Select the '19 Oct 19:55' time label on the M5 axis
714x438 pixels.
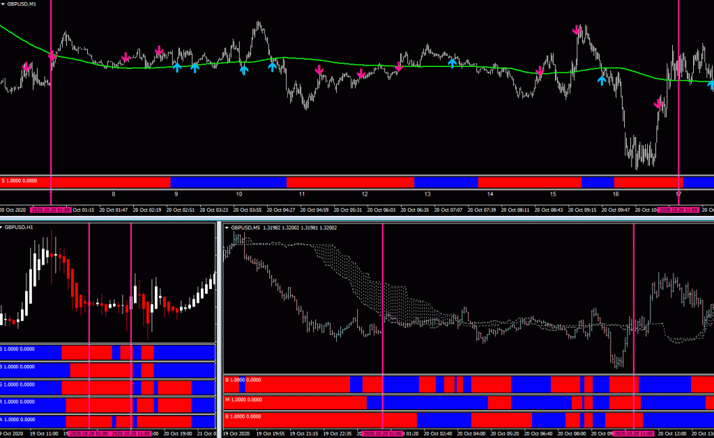point(270,434)
